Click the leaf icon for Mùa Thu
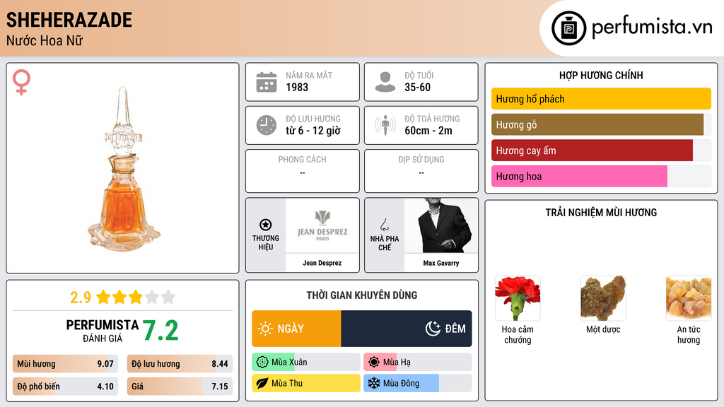The height and width of the screenshot is (407, 724). coord(262,383)
